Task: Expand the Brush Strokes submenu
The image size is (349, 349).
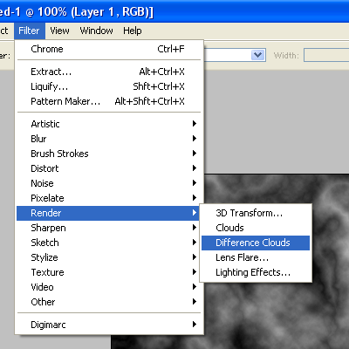Action: pyautogui.click(x=109, y=154)
